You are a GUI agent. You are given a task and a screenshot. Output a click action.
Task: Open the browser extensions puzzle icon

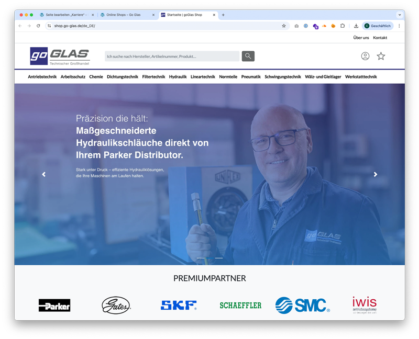(343, 26)
